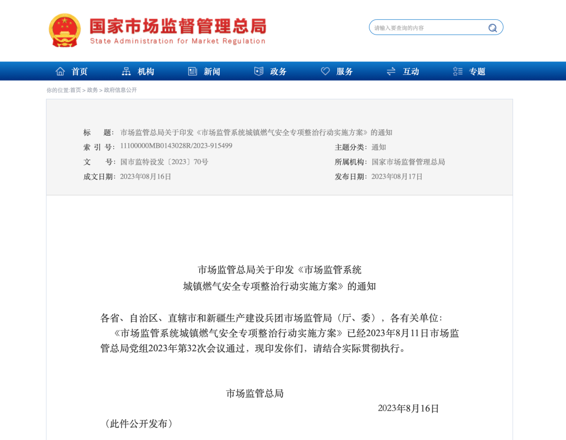Open the 机构 navigation menu
566x440 pixels.
(x=146, y=71)
